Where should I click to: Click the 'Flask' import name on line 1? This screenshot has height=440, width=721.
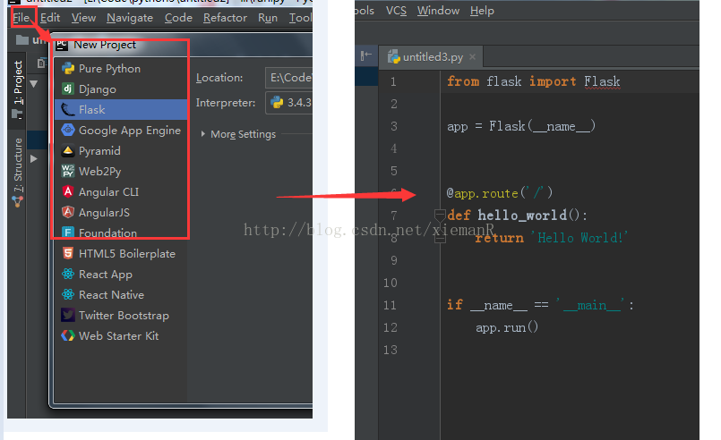(602, 81)
